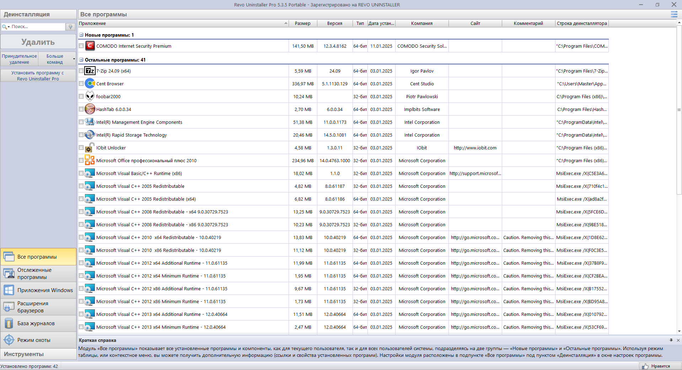This screenshot has width=682, height=370.
Task: Click the foobar2000 alien icon
Action: (x=90, y=96)
